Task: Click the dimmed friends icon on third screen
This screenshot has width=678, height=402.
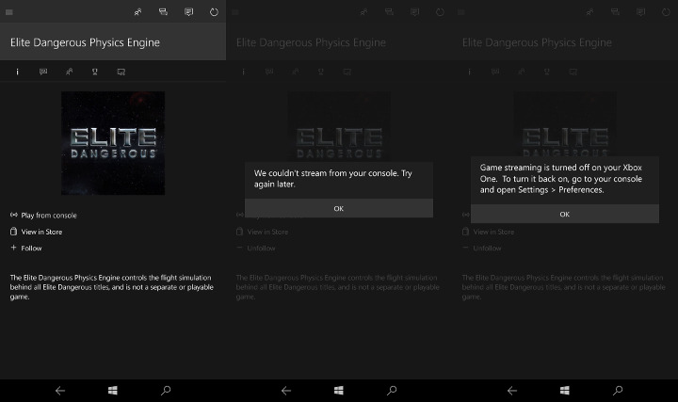Action: (590, 12)
